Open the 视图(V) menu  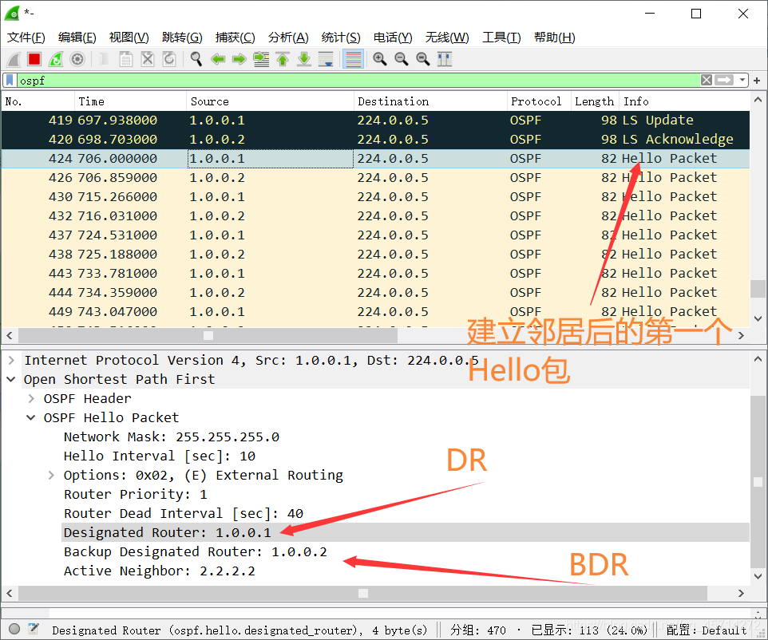click(129, 38)
